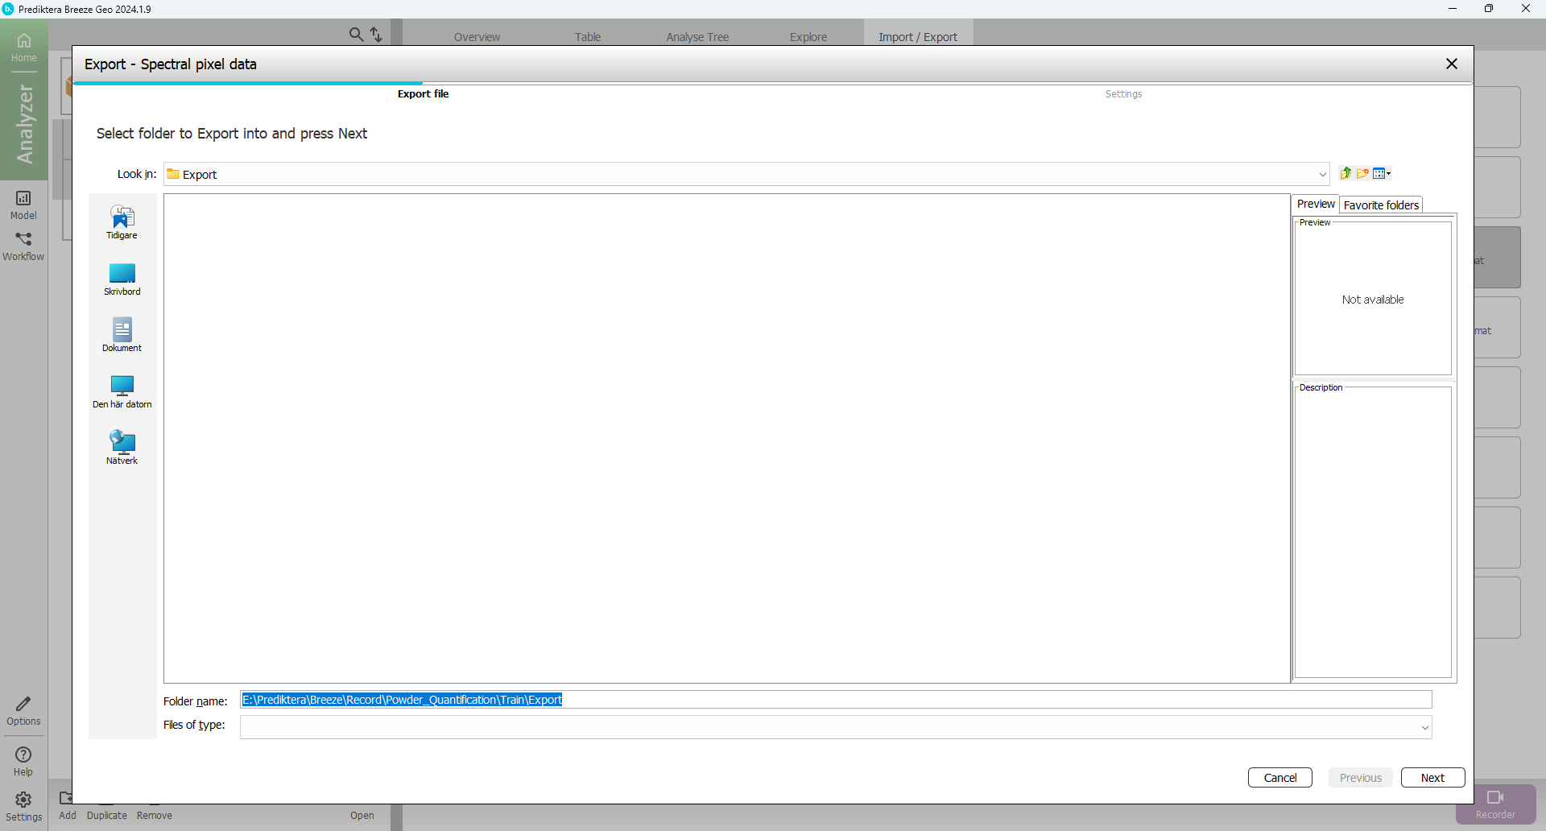Switch to the Favorite folders tab
Viewport: 1546px width, 831px height.
(1381, 205)
